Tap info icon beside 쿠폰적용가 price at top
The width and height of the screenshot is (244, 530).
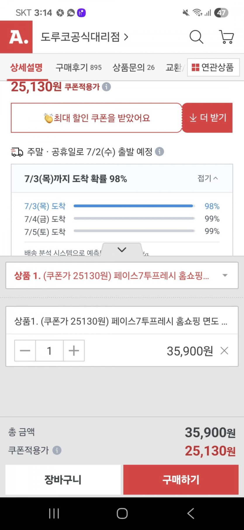coord(106,87)
